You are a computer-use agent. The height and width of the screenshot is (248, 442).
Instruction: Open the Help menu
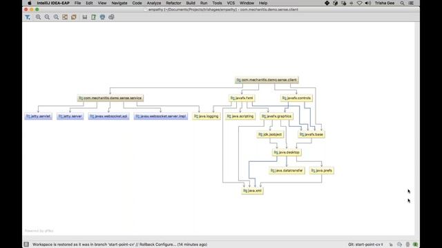263,3
